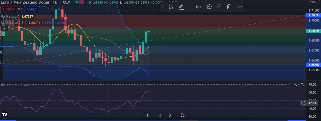This screenshot has width=321, height=121.
Task: Open the NZD currency dropdown
Action: tap(314, 2)
